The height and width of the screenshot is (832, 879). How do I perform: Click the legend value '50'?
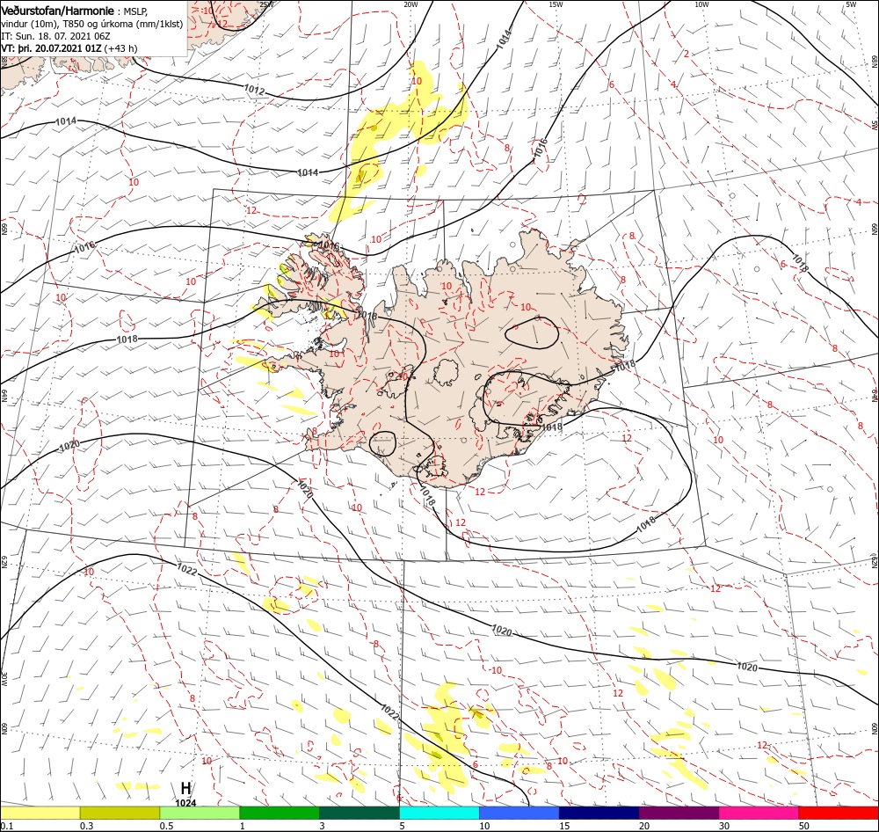(x=804, y=826)
